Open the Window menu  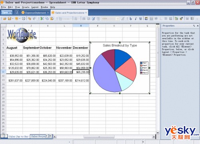pos(44,7)
